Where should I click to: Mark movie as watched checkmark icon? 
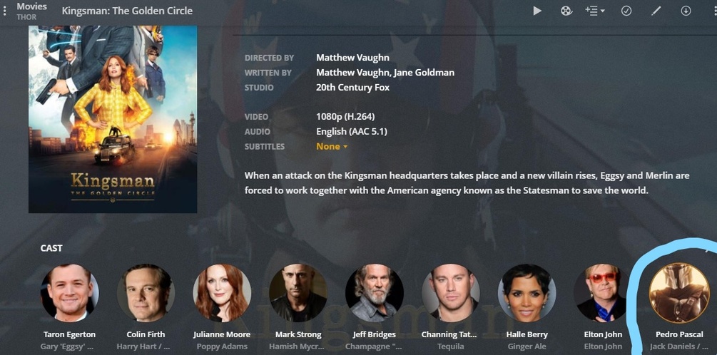pos(626,11)
